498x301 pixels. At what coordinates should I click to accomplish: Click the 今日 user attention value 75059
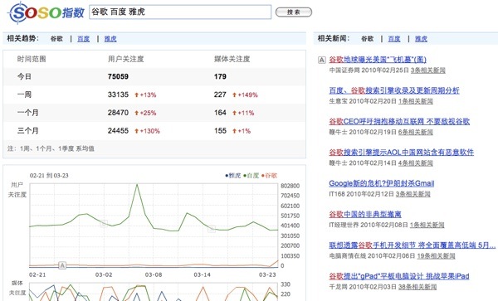(118, 76)
